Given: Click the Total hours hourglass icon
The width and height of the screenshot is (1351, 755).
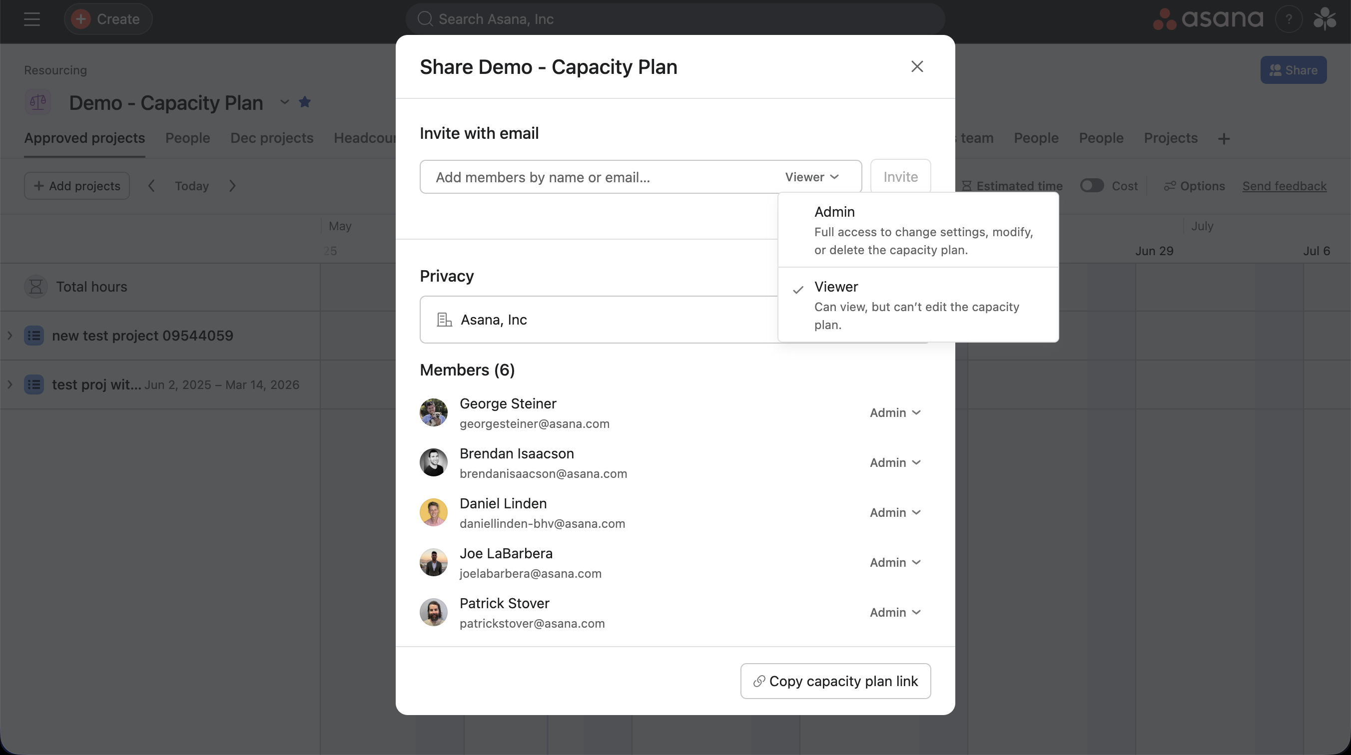Looking at the screenshot, I should (35, 287).
